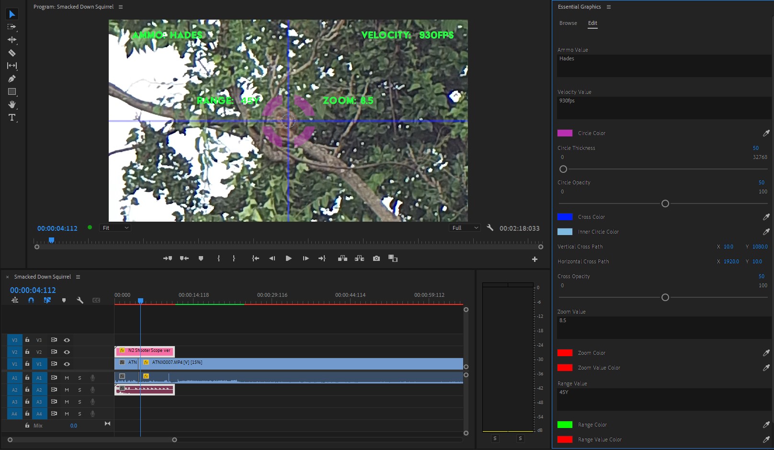This screenshot has width=774, height=450.
Task: Toggle timeline Snap magnet icon
Action: (31, 300)
